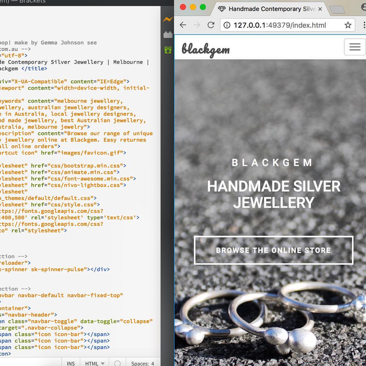Click the green gift icon in the Brackets sidebar
The width and height of the screenshot is (366, 366).
[x=168, y=50]
